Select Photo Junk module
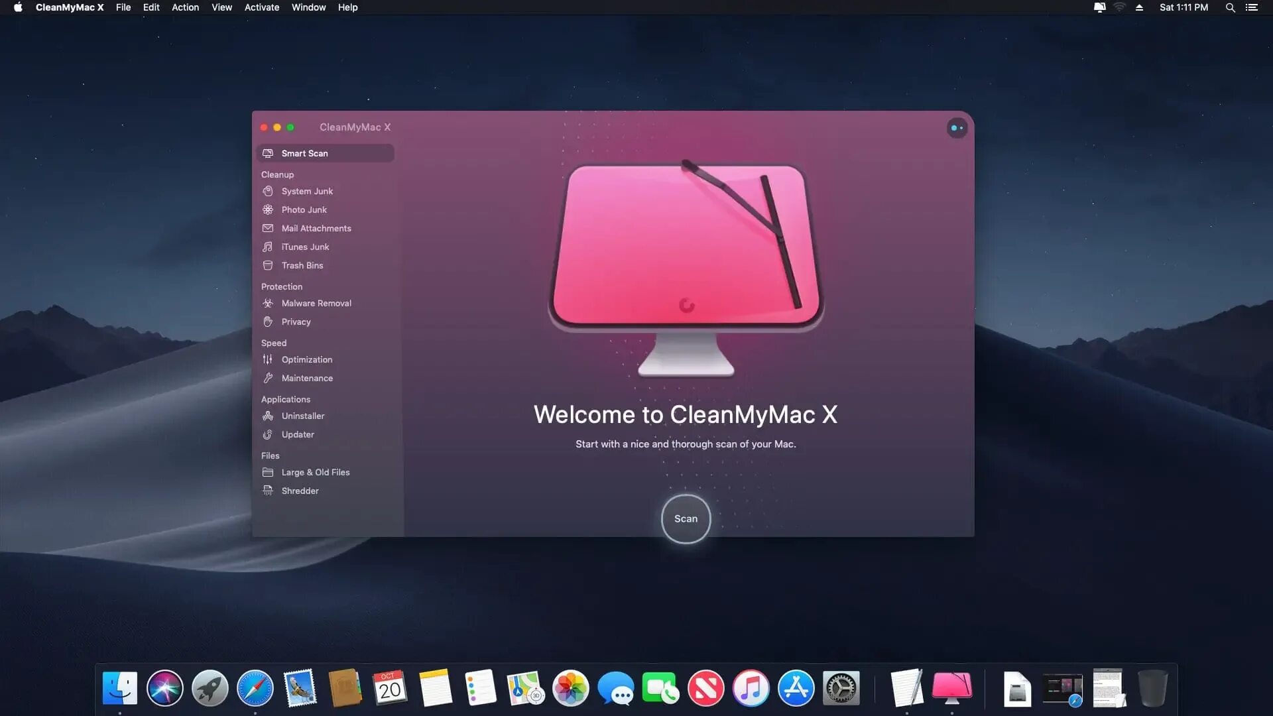The width and height of the screenshot is (1273, 716). click(x=304, y=209)
